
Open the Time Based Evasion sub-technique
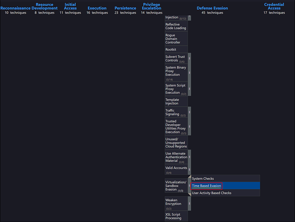click(x=206, y=186)
